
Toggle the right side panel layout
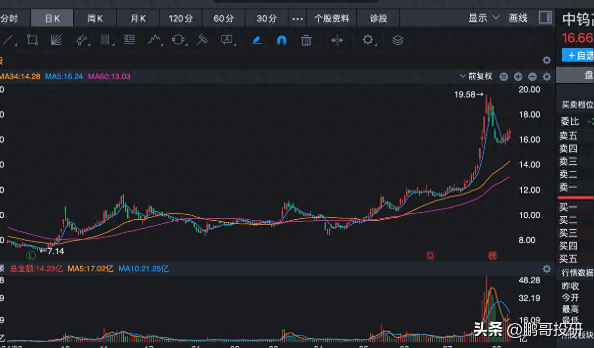(545, 18)
